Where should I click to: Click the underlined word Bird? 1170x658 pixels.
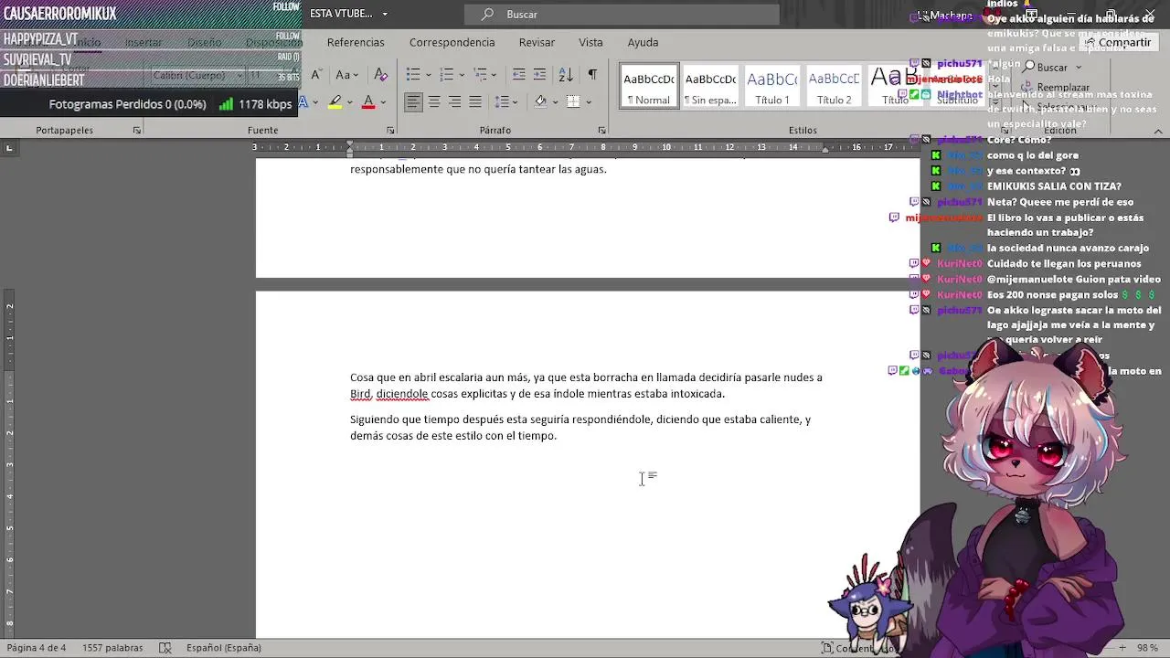click(x=360, y=394)
